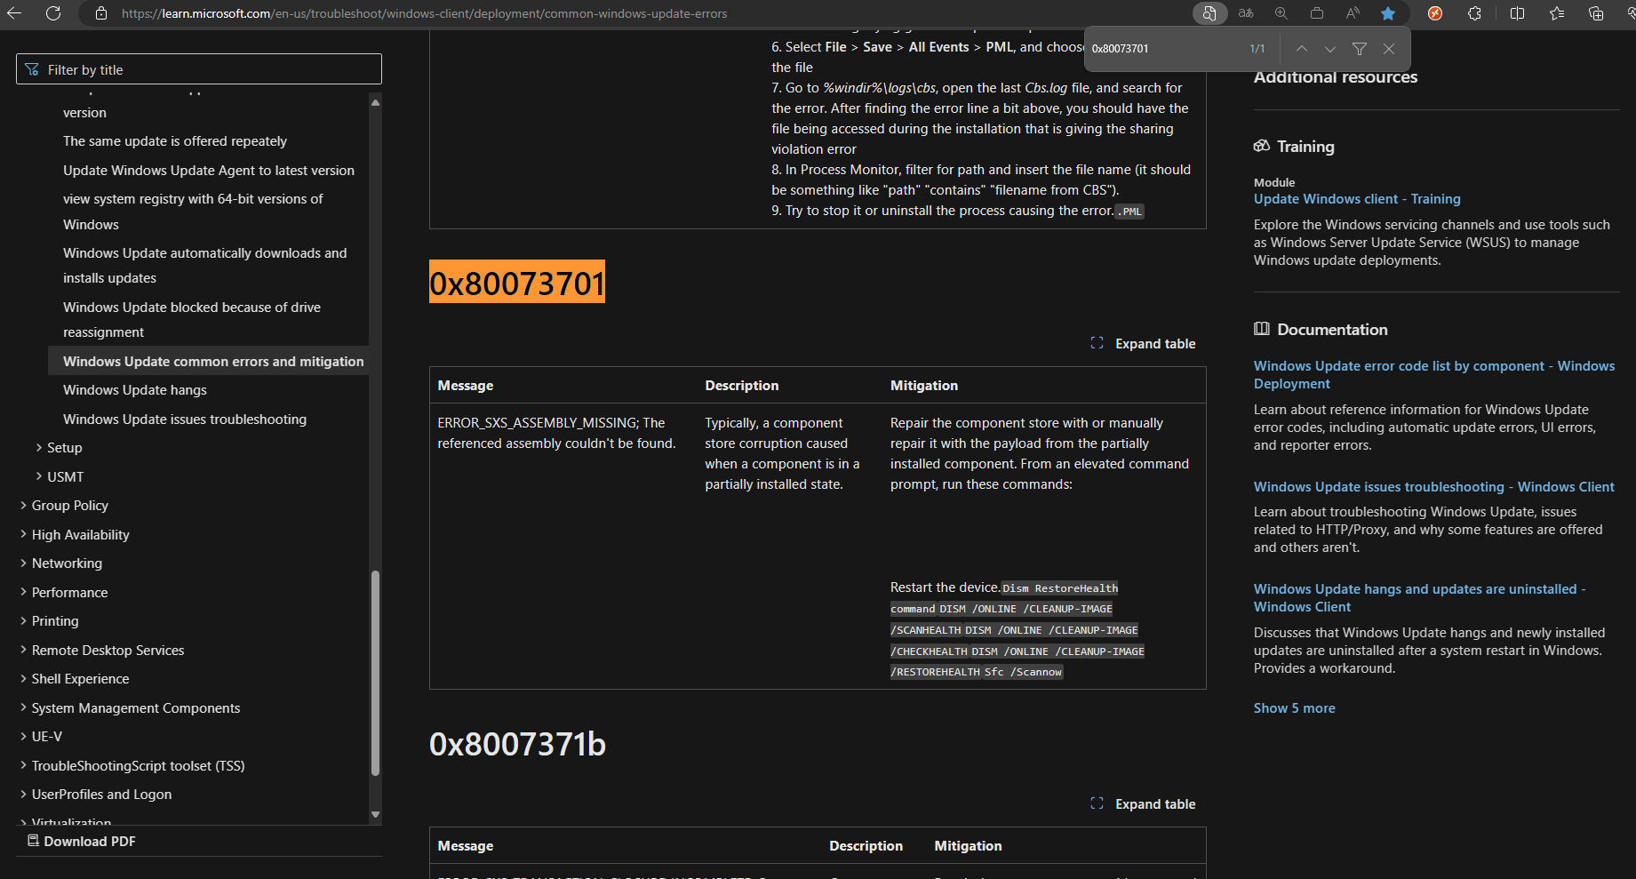Click the sidebar scrollbar down arrow

375,814
